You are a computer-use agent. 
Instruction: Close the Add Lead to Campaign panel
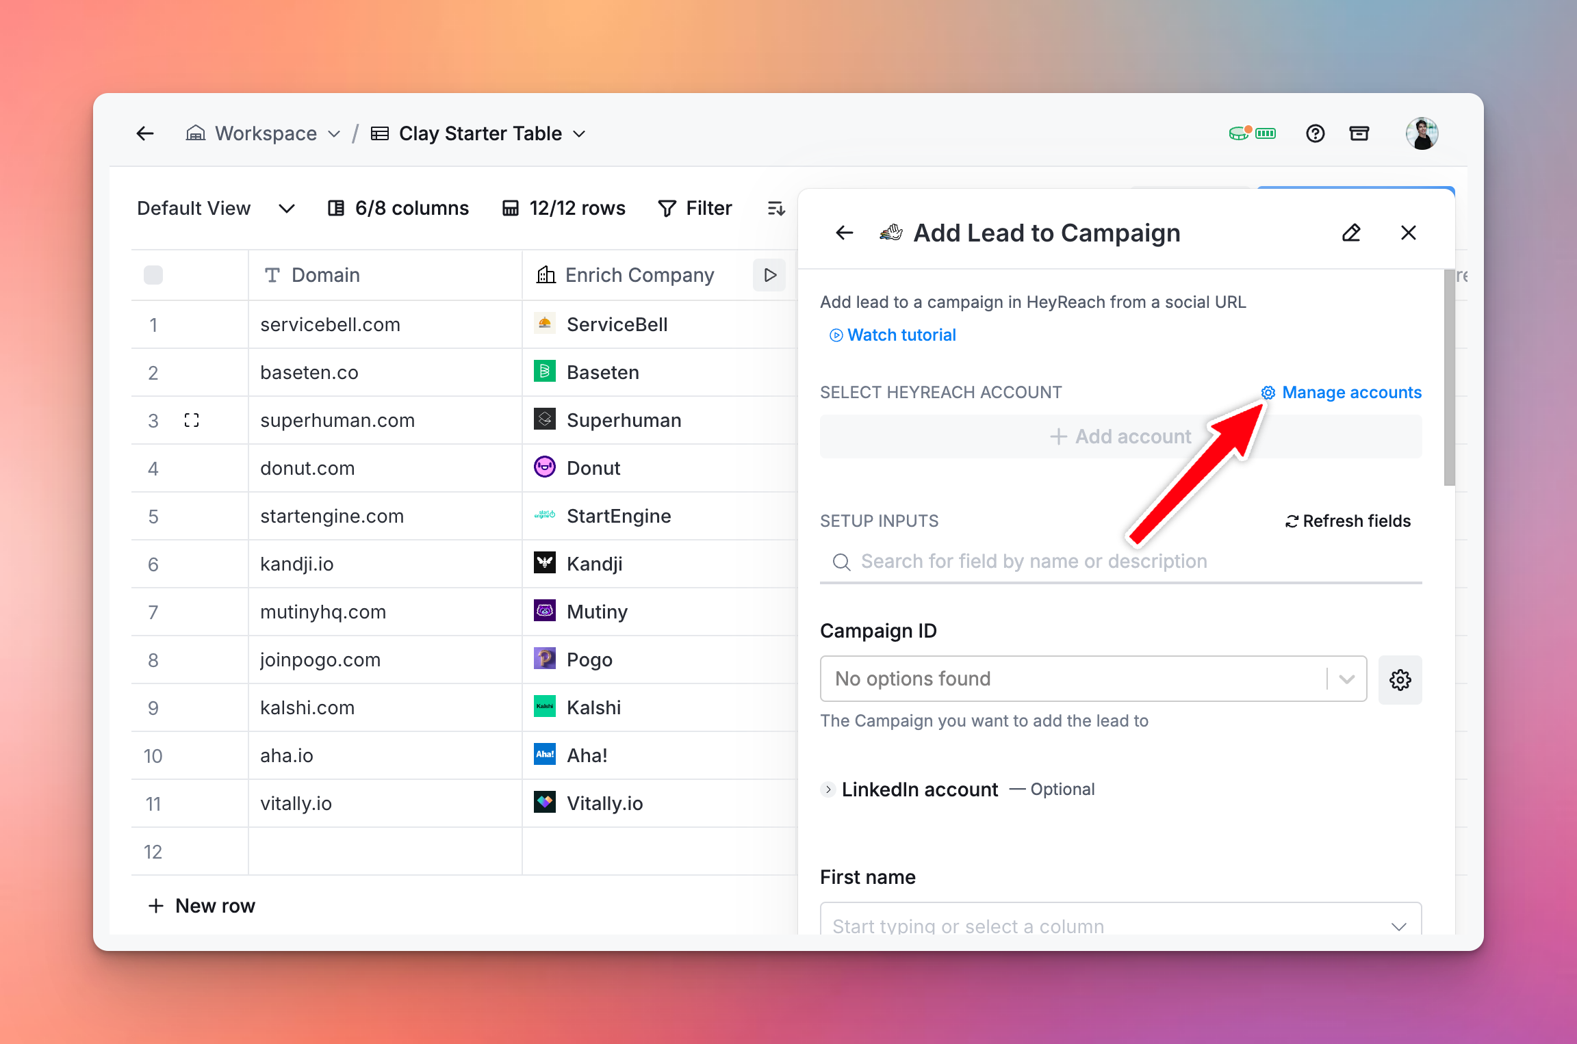click(1409, 233)
